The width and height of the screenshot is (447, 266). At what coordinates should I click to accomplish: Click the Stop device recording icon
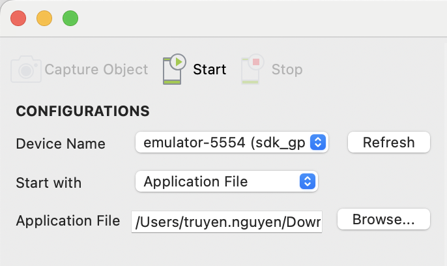[252, 69]
